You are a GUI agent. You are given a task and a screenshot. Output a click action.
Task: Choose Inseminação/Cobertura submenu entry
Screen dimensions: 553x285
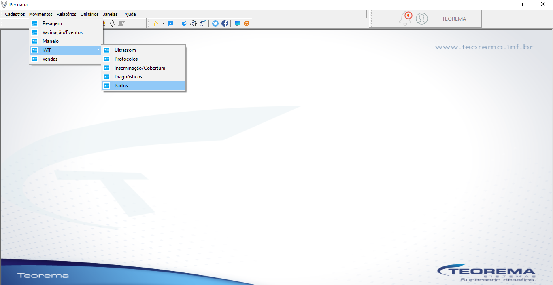143,68
